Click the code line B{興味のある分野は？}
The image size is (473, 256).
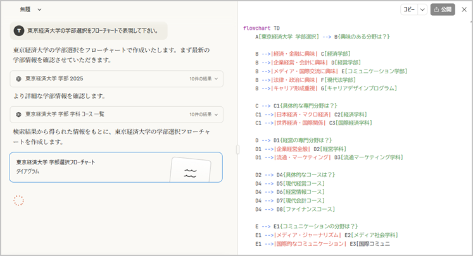(x=323, y=37)
